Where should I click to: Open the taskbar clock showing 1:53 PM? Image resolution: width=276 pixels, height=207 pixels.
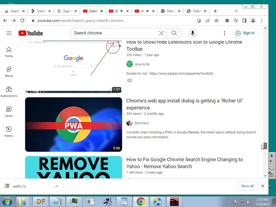262,202
